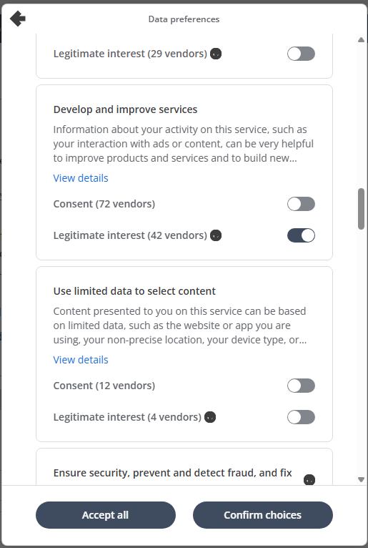The image size is (368, 548).
Task: Click Confirm choices button
Action: [262, 515]
